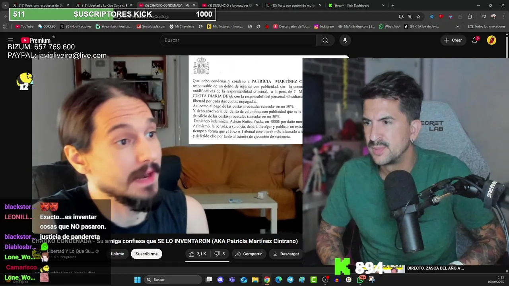
Task: Open the YouTube bookmark
Action: [x=24, y=27]
